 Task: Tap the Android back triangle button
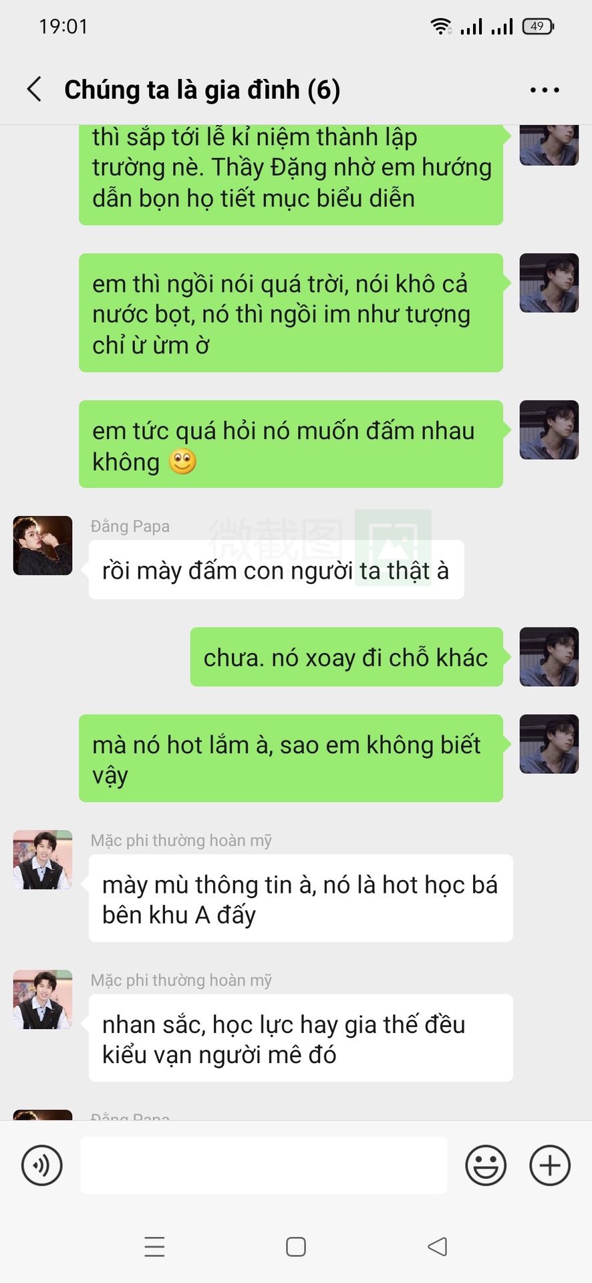[x=438, y=1247]
